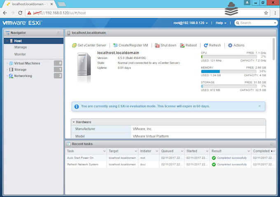Screen dimensions: 280x197
Task: Click the Networking count badge 2
Action: (x=58, y=76)
